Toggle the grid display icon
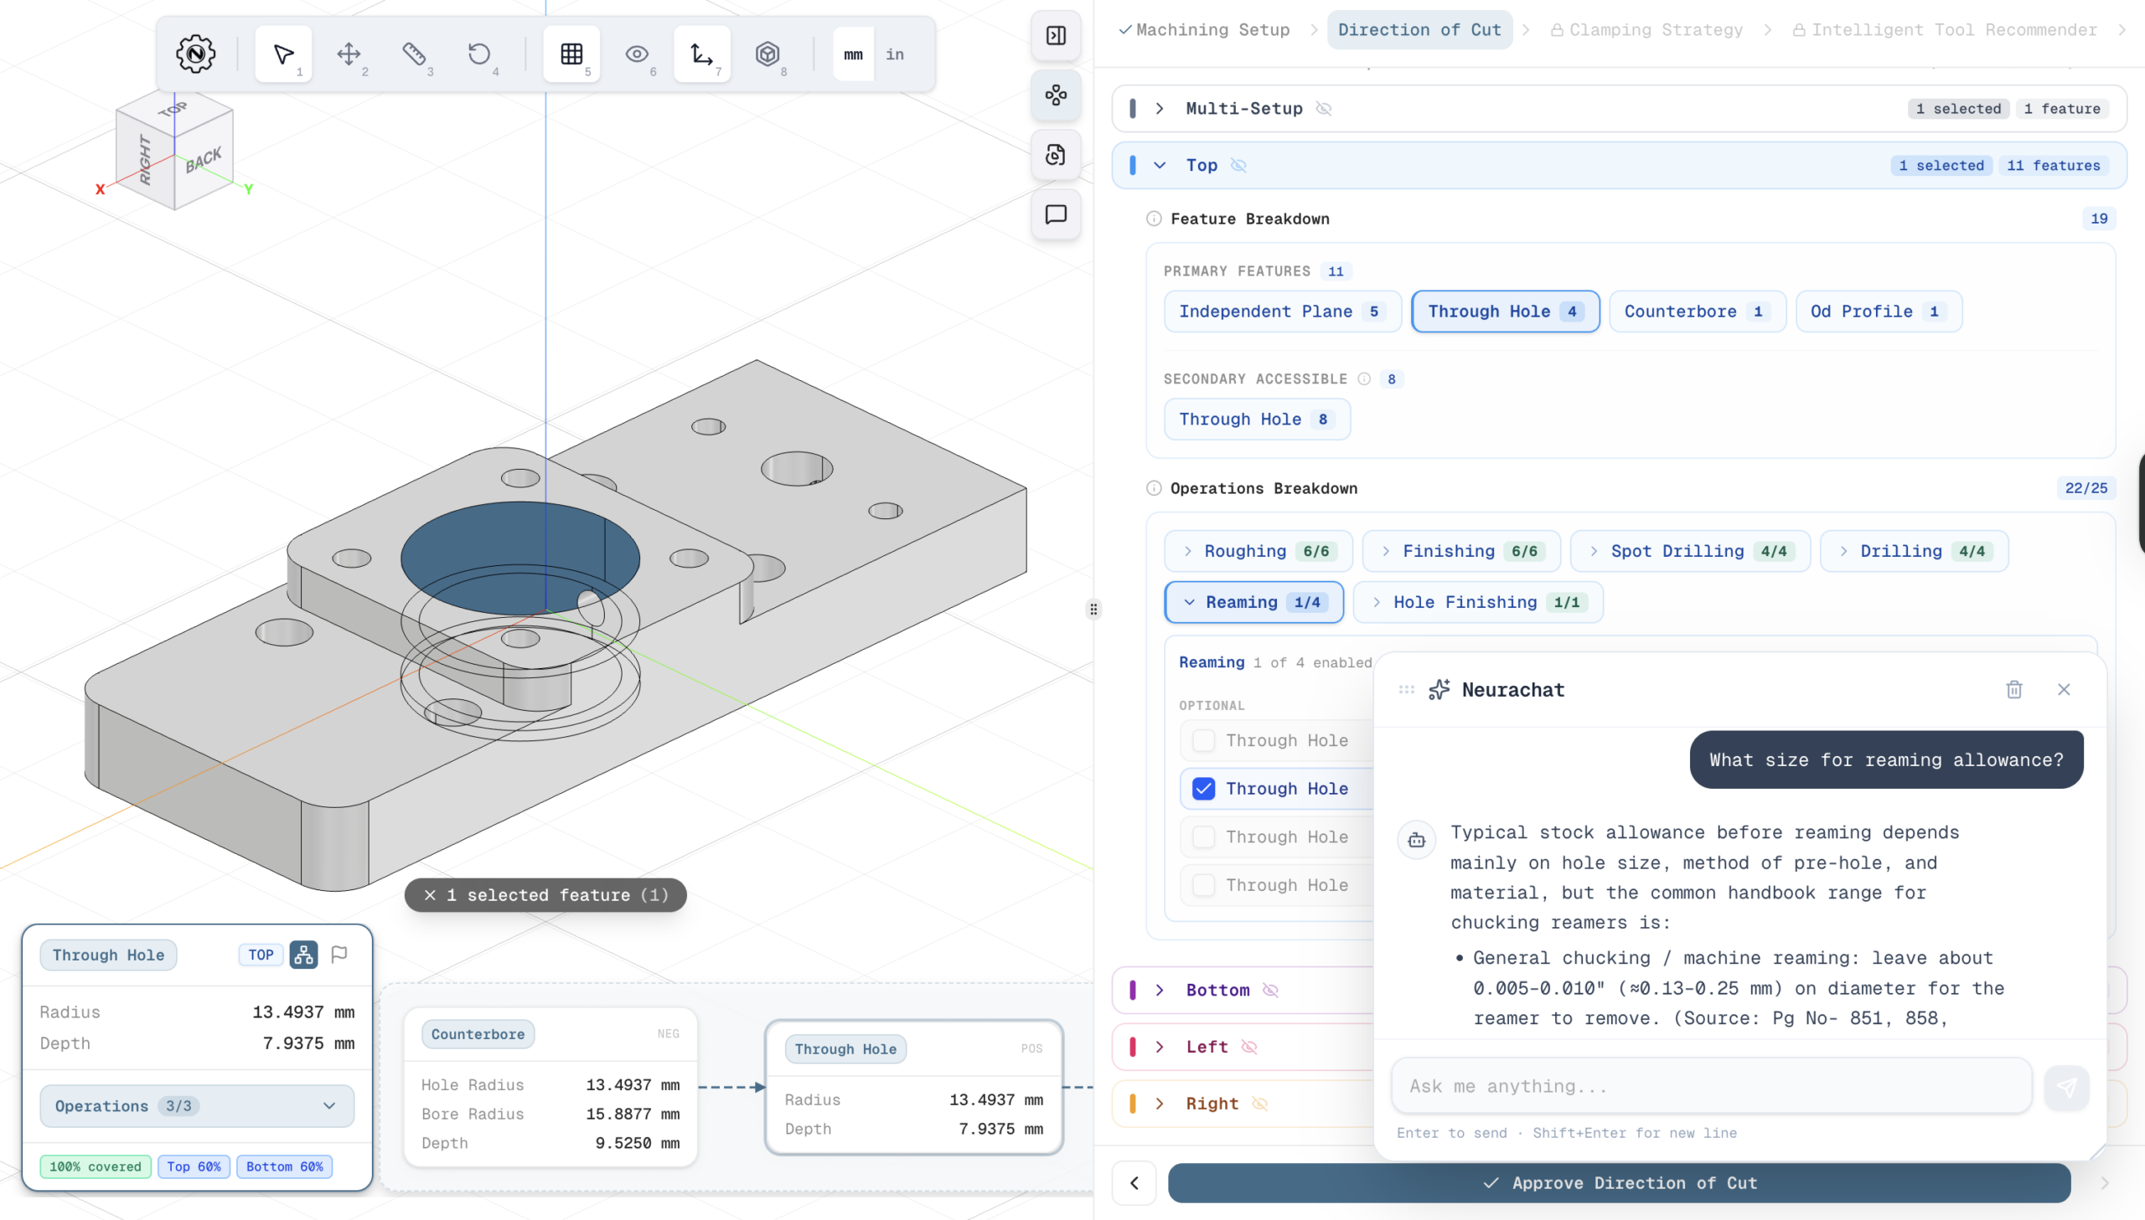This screenshot has width=2145, height=1220. 571,54
